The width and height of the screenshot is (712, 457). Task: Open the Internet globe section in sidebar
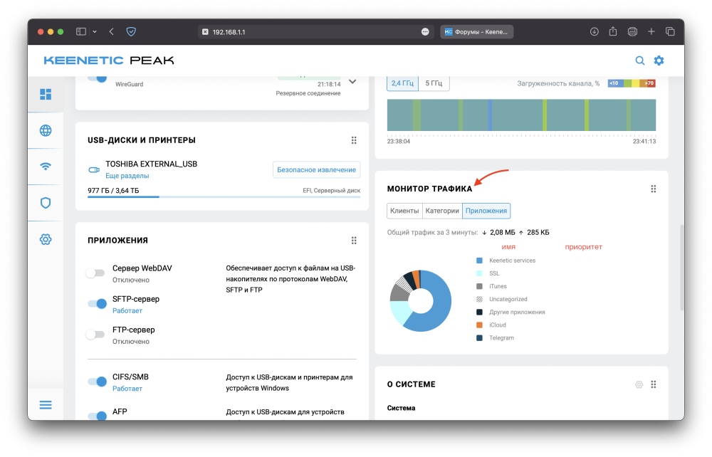46,131
